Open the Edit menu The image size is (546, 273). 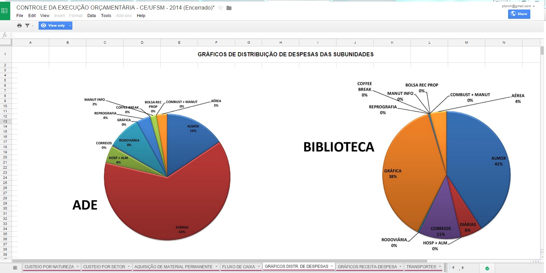point(32,16)
